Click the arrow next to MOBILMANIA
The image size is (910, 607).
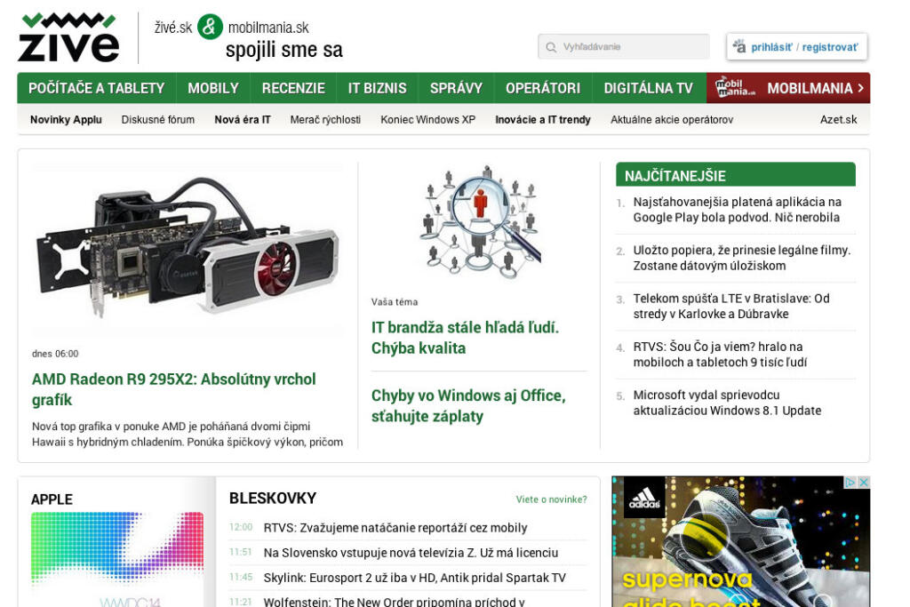tap(860, 88)
